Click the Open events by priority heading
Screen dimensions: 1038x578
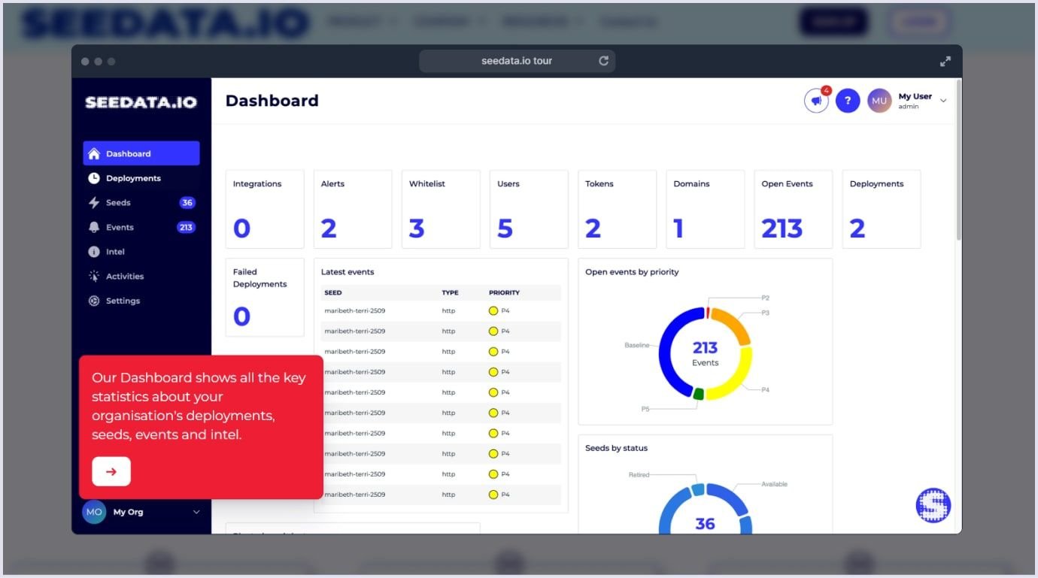pos(632,272)
